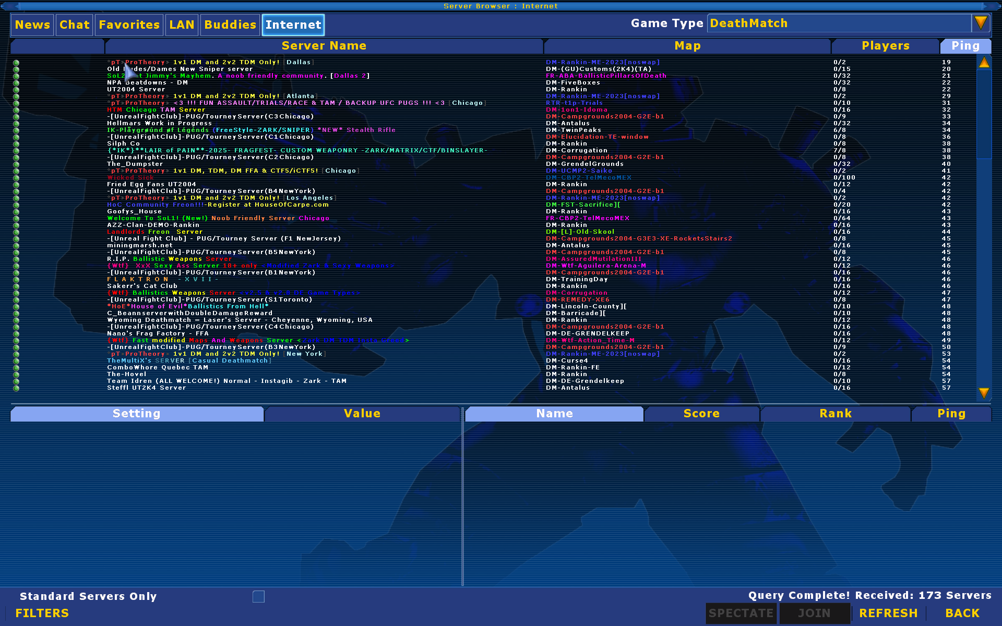The image size is (1002, 626).
Task: Click scroll down arrow in server list
Action: 984,393
